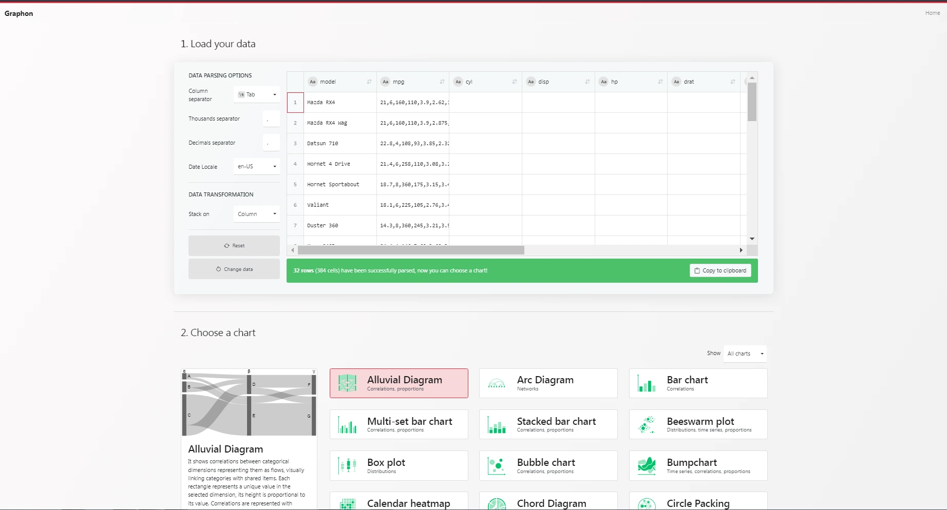Click the Thousands separator input field
The width and height of the screenshot is (947, 510).
(x=271, y=119)
